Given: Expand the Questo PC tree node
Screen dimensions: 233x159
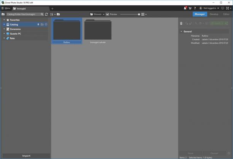Looking at the screenshot, I should click(4, 34).
